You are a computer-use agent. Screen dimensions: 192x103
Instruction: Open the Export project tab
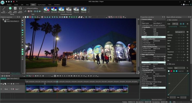click(42, 5)
